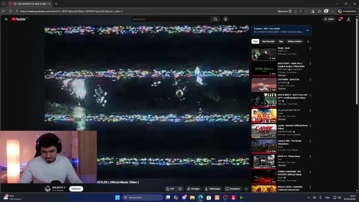Go back in browser history
Viewport: 359px width, 202px height.
pyautogui.click(x=4, y=11)
